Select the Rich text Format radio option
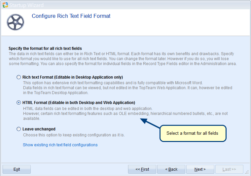Image resolution: width=251 pixels, height=176 pixels. coord(18,77)
